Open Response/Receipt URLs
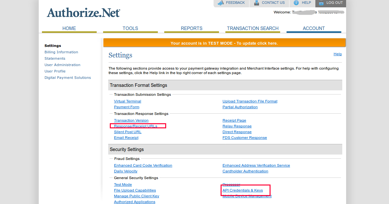The height and width of the screenshot is (204, 389). point(136,126)
